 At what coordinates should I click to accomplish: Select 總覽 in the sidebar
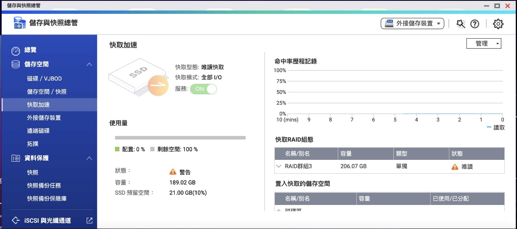tap(30, 50)
